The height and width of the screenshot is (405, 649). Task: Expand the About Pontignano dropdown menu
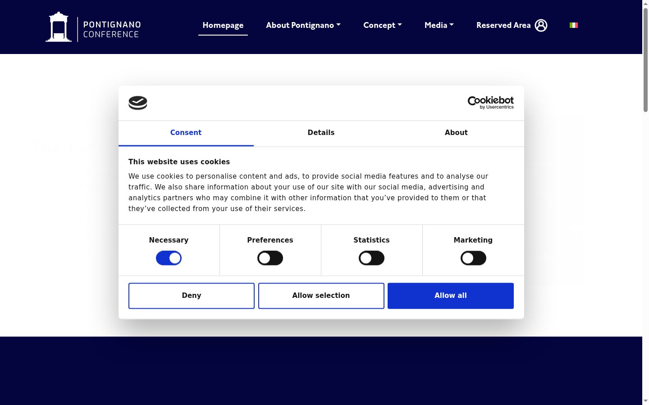[x=303, y=25]
